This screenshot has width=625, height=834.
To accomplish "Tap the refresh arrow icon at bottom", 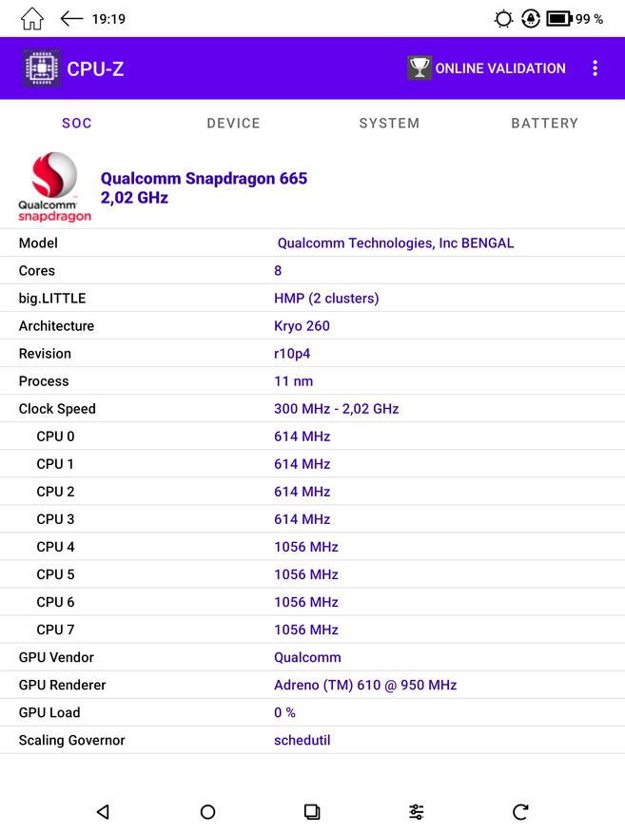I will [520, 811].
